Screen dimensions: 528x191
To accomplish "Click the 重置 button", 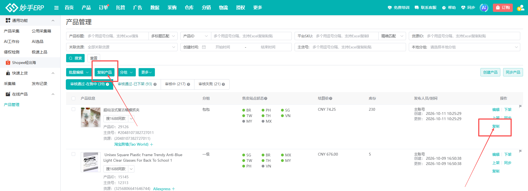I will 94,58.
